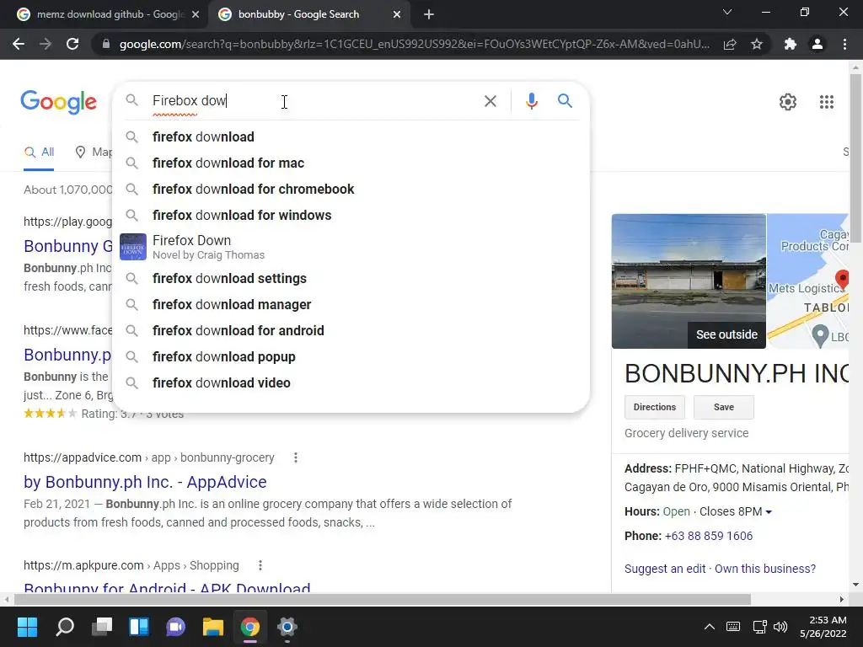863x647 pixels.
Task: Choose suggestion firefox download for mac
Action: click(x=351, y=163)
